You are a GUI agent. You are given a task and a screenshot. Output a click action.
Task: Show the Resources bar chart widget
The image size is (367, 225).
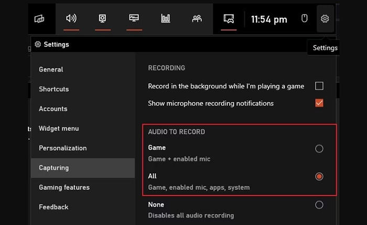point(166,19)
